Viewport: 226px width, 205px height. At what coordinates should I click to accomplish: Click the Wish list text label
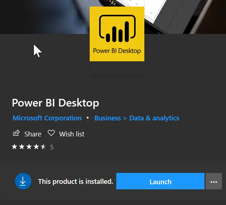click(x=72, y=134)
